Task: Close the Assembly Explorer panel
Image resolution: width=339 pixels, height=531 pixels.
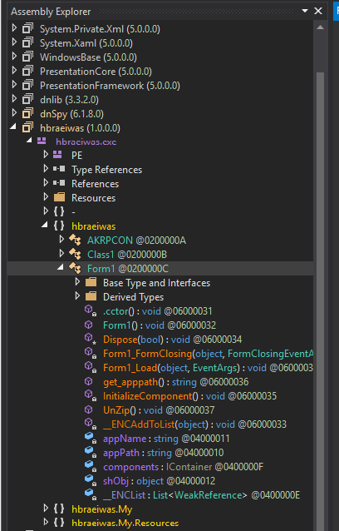Action: point(318,11)
